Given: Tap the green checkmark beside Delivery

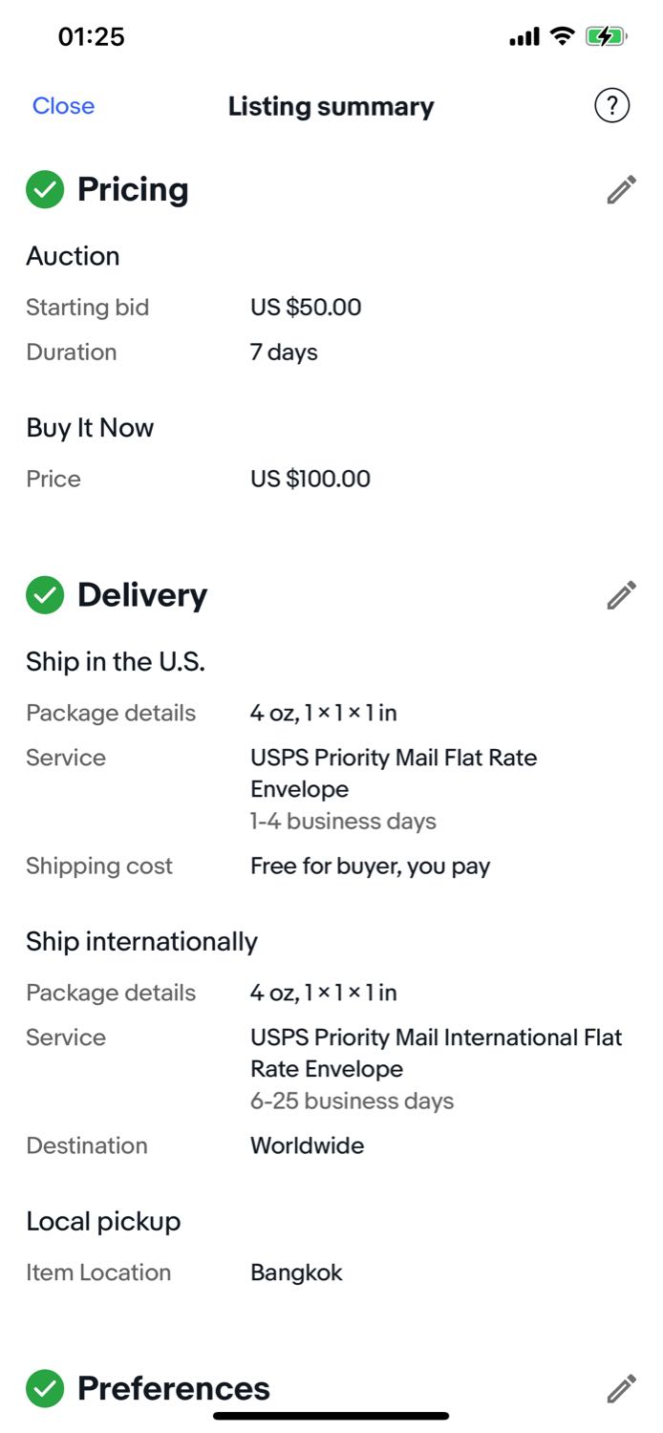Looking at the screenshot, I should 45,595.
